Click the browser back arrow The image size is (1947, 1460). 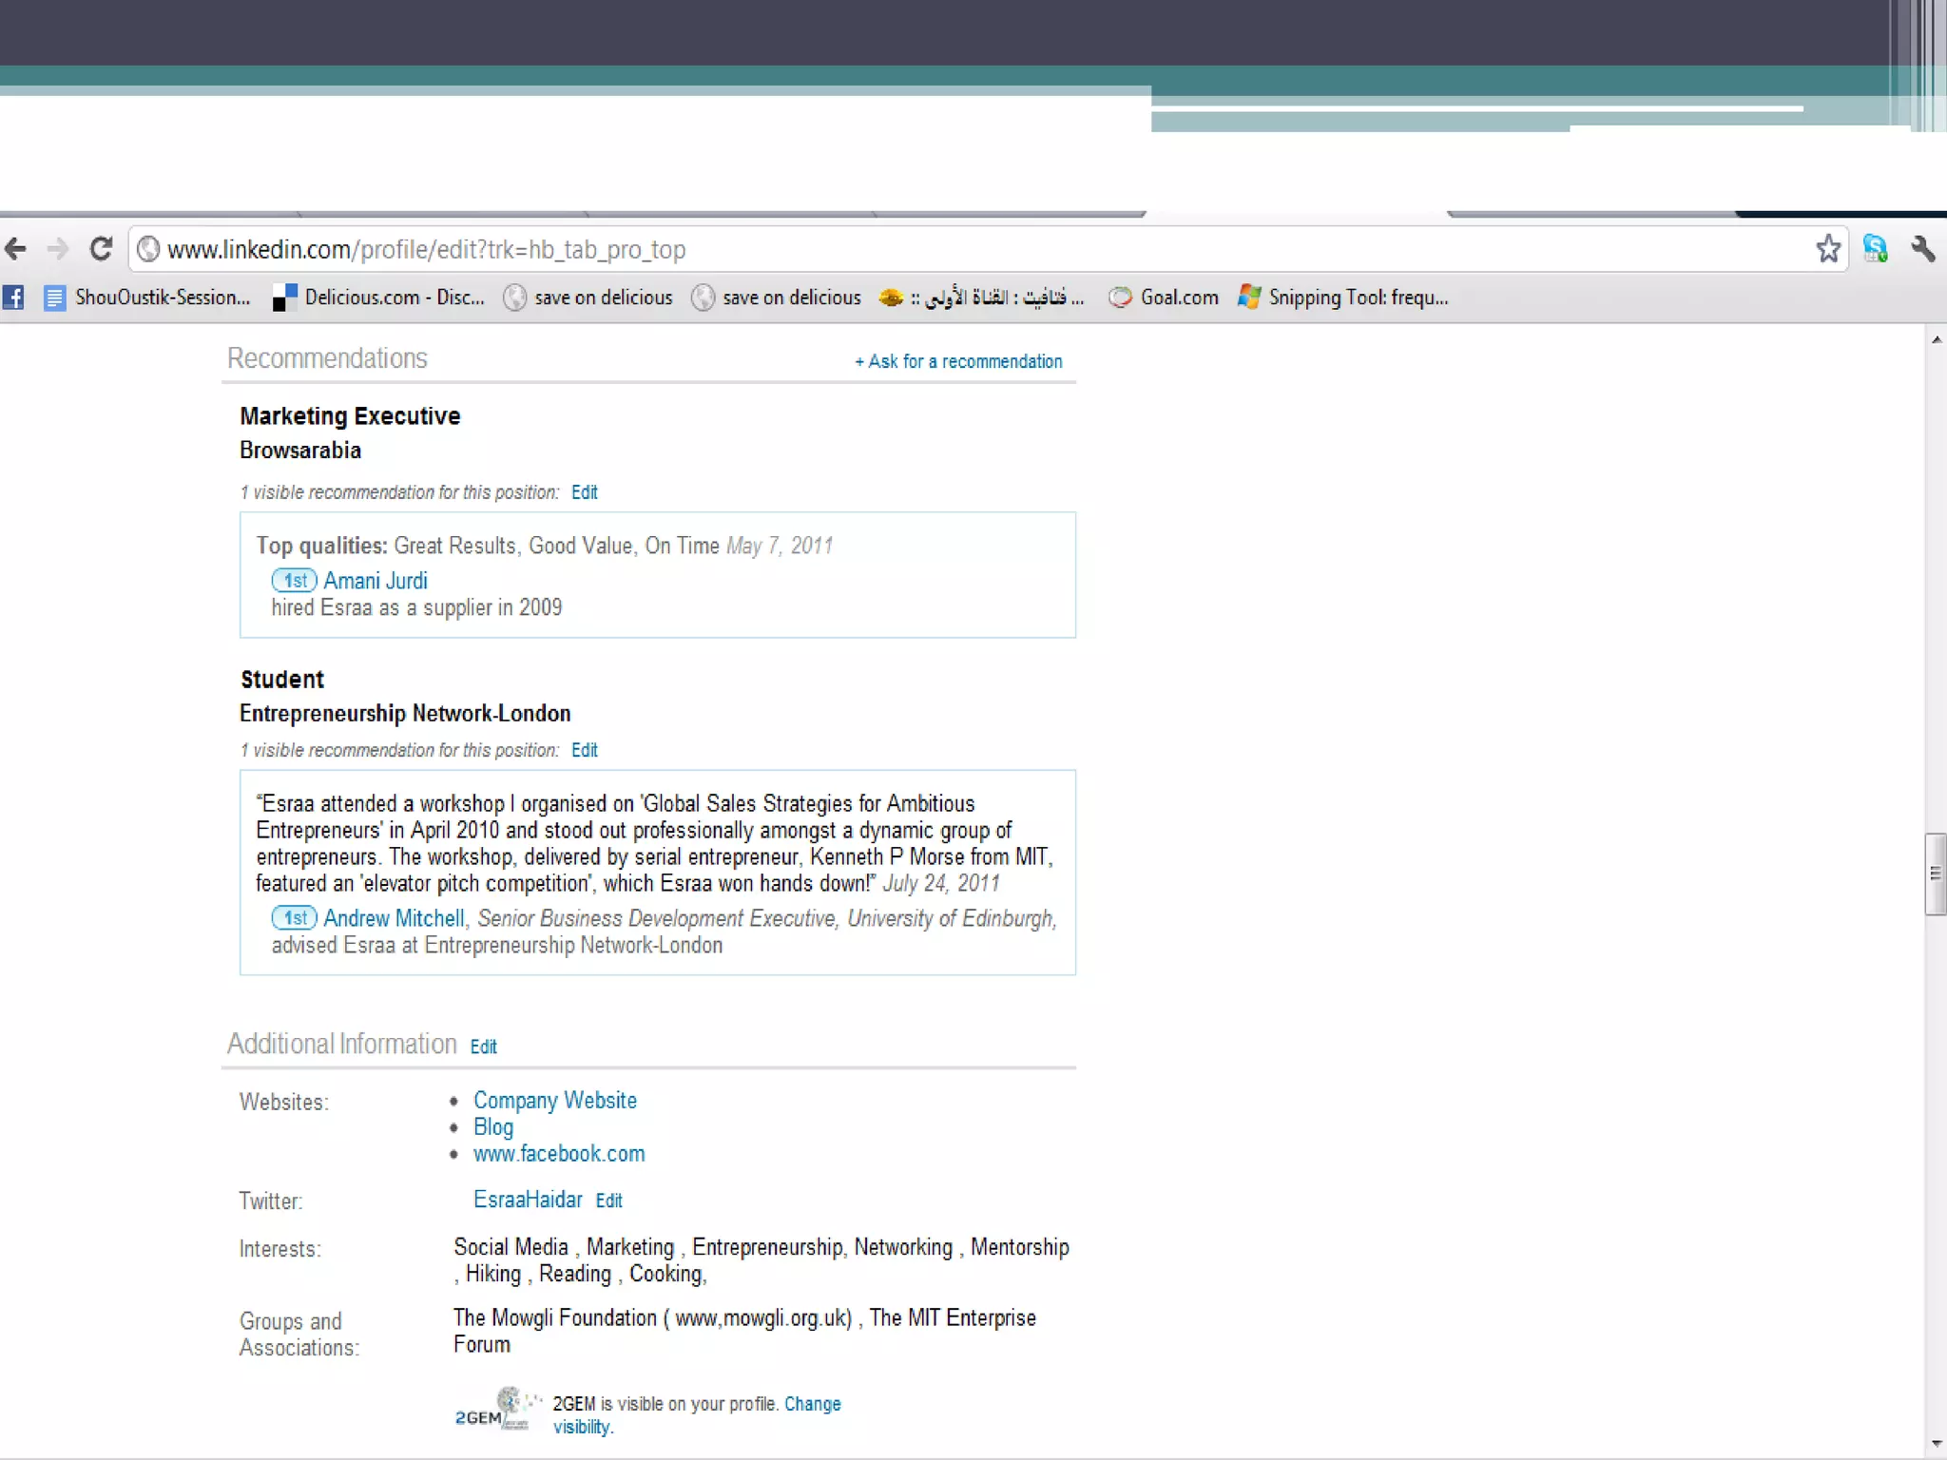click(16, 250)
